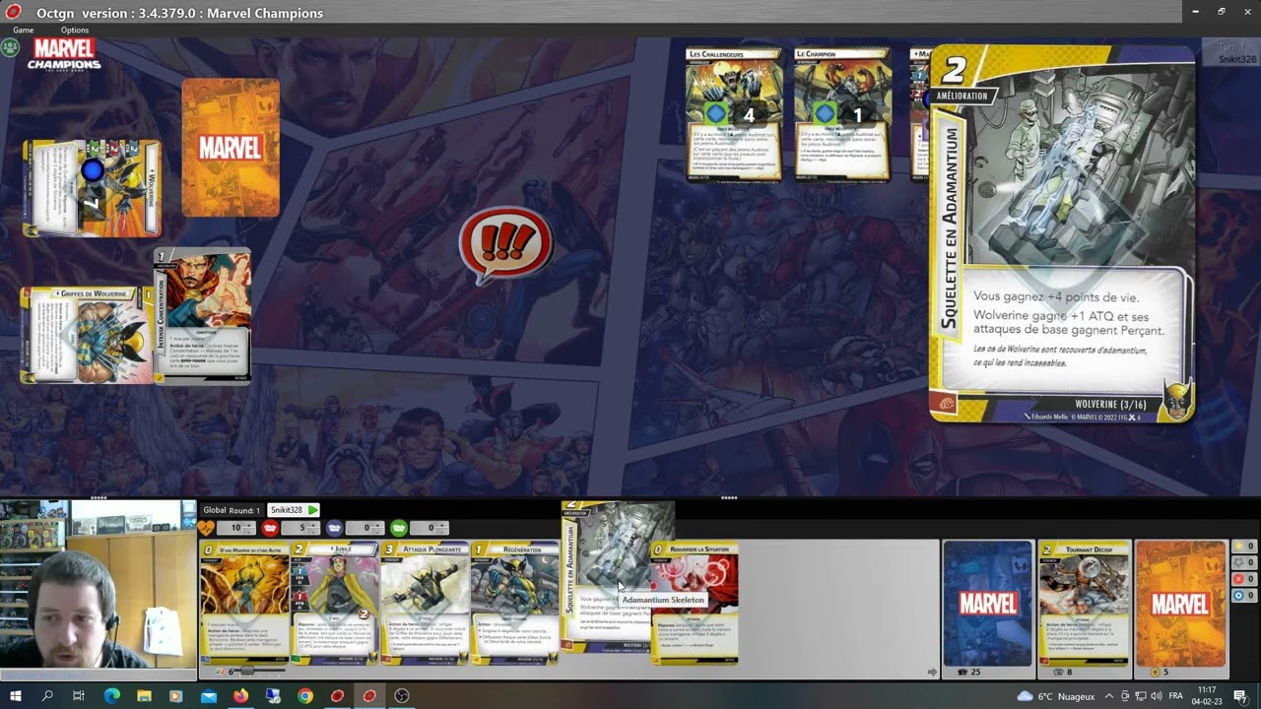Open the Mail app from the taskbar
The image size is (1261, 709).
(208, 695)
